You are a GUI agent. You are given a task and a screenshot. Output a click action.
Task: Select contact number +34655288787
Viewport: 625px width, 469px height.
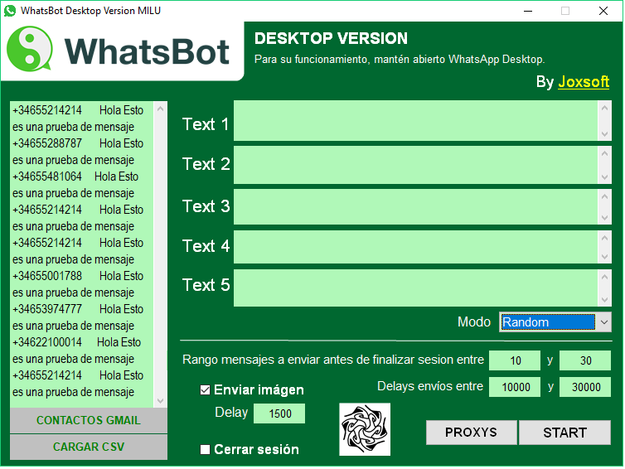[x=47, y=143]
